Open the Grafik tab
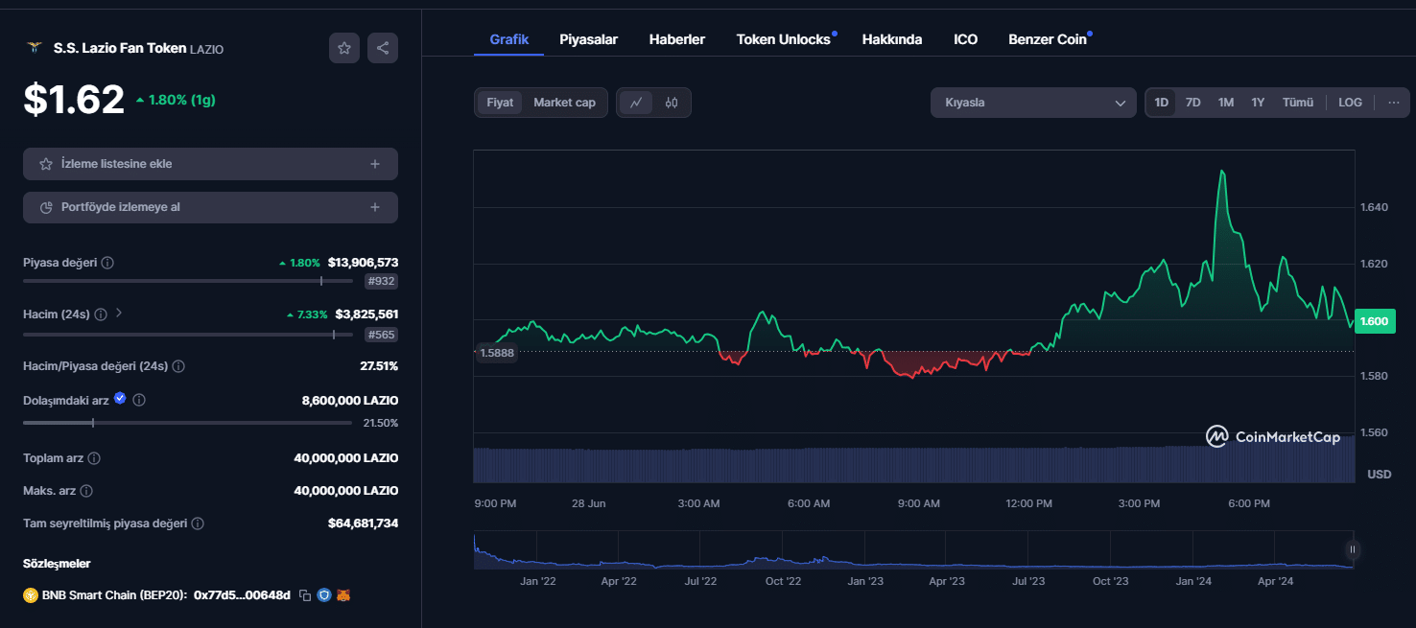This screenshot has height=628, width=1416. pos(508,39)
